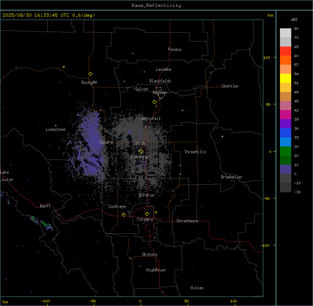
Task: Pick the green 20–30 dBZ legend swatch
Action: pyautogui.click(x=285, y=151)
